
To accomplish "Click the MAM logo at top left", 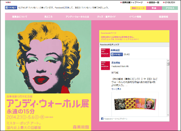I will coord(8,3).
